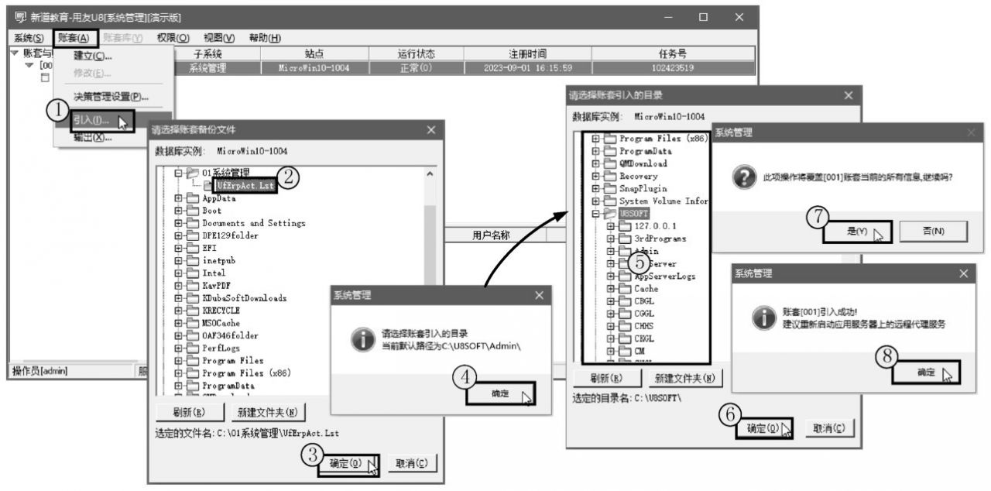Image resolution: width=991 pixels, height=491 pixels.
Task: Expand the Recovery folder node
Action: point(595,176)
